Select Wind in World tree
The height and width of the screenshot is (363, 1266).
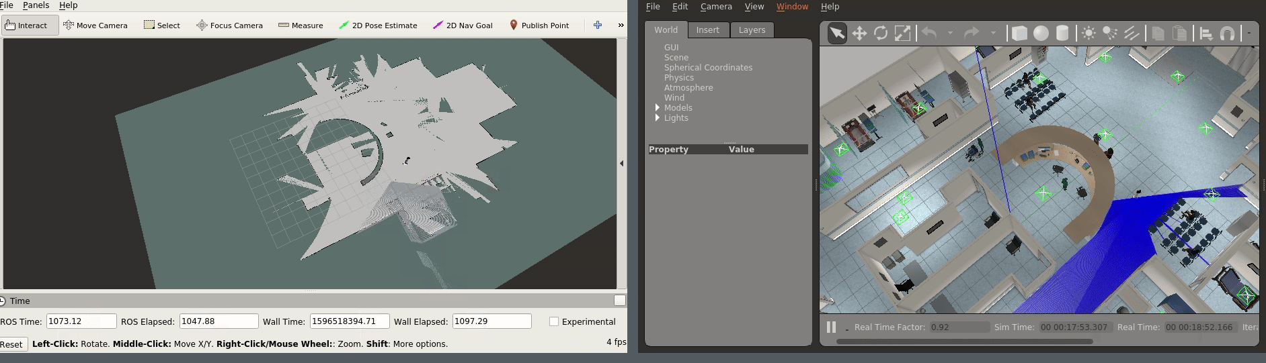pyautogui.click(x=674, y=98)
